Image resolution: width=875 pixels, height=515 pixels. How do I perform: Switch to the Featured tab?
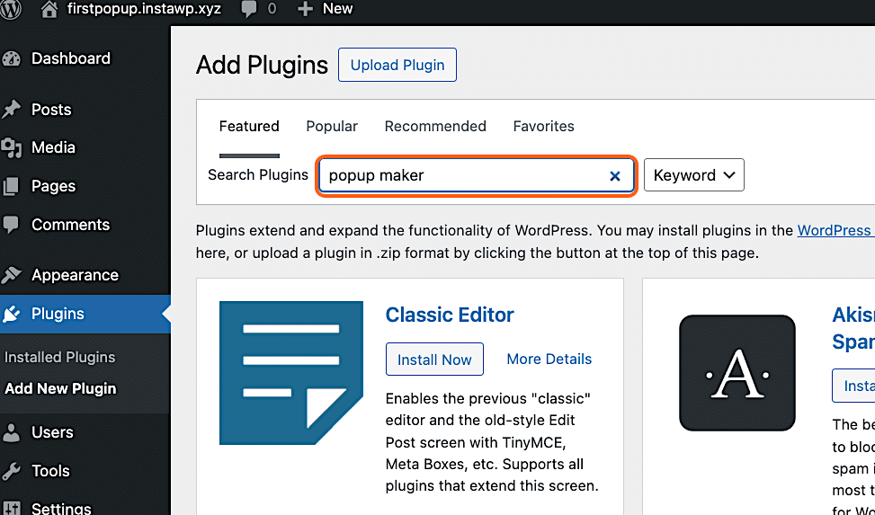tap(249, 127)
